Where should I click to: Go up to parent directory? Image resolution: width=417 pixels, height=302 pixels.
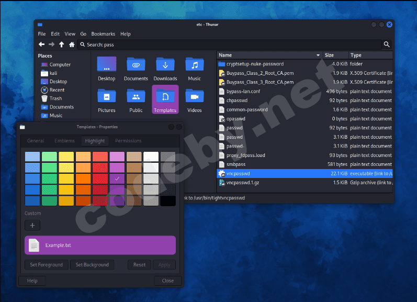coord(62,44)
